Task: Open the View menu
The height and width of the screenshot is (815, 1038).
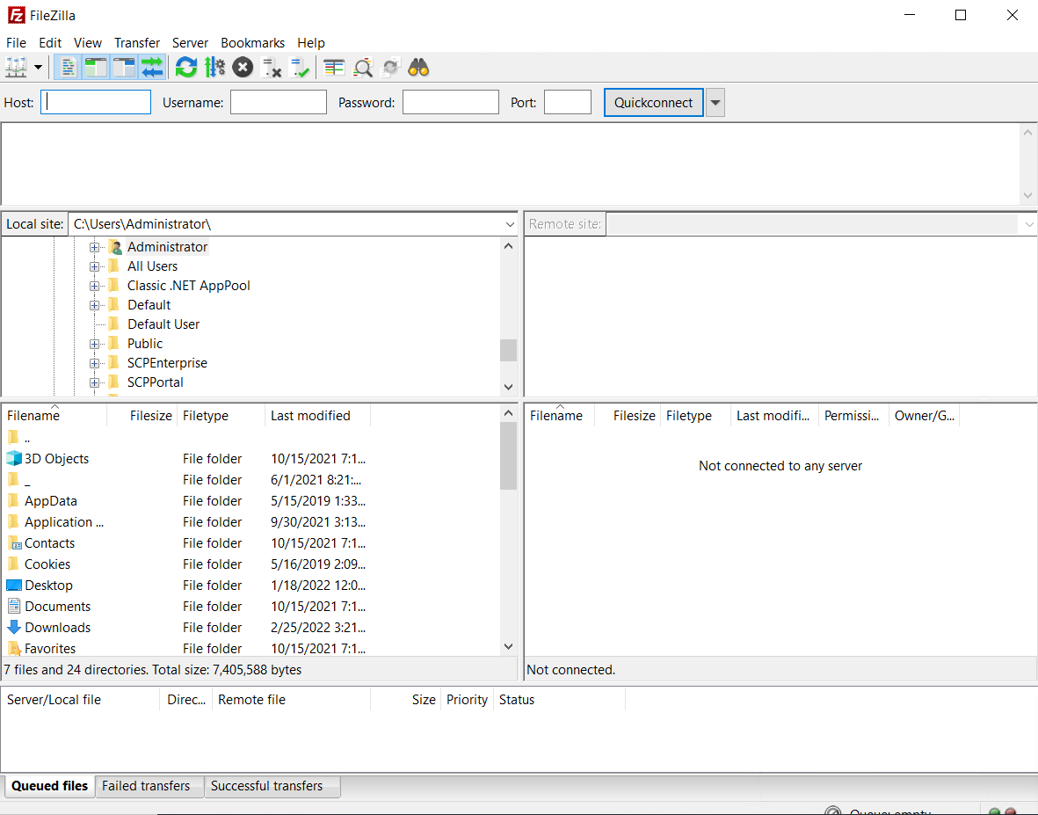Action: tap(87, 43)
